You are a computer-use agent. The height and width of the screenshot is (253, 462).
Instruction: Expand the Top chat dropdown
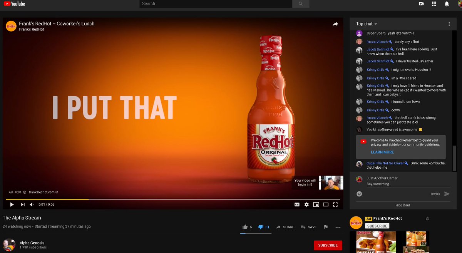click(367, 24)
